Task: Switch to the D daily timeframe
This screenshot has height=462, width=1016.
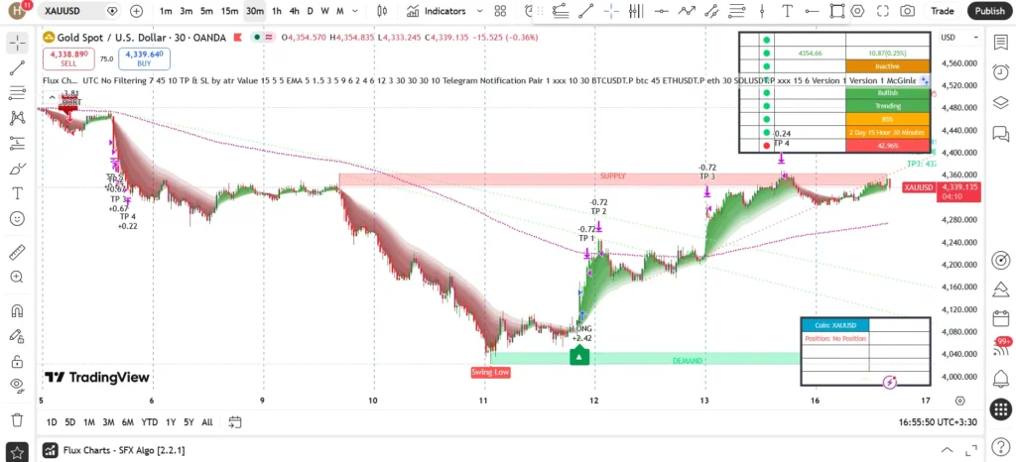Action: click(x=311, y=11)
